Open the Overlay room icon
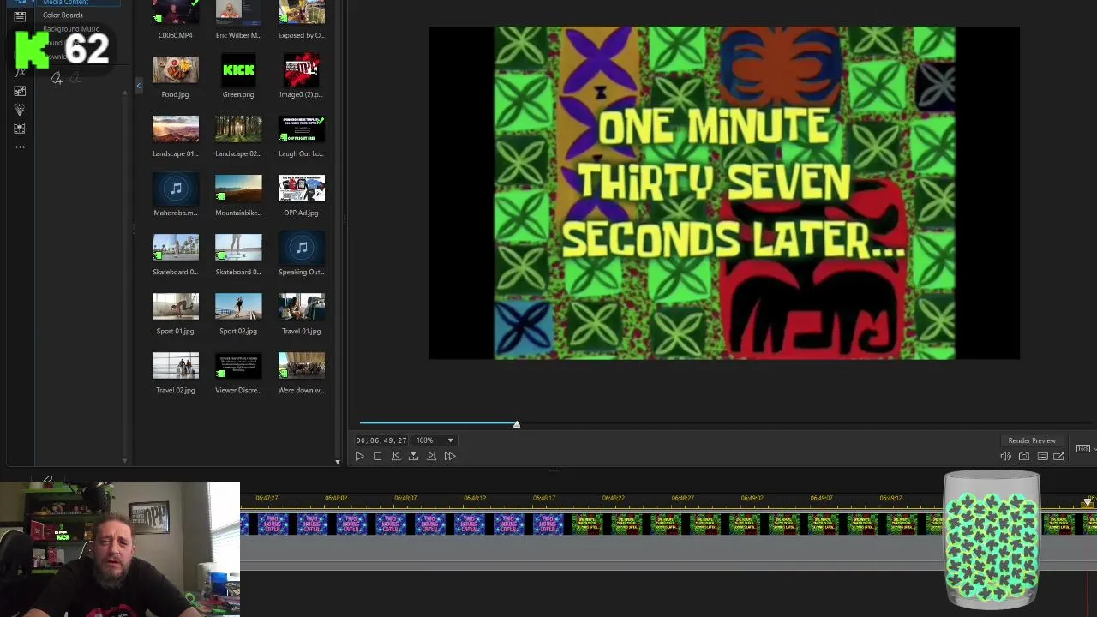Screen dimensions: 1097x617 coord(20,91)
